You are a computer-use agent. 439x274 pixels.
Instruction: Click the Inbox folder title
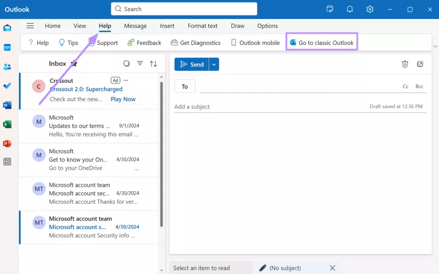click(x=57, y=63)
